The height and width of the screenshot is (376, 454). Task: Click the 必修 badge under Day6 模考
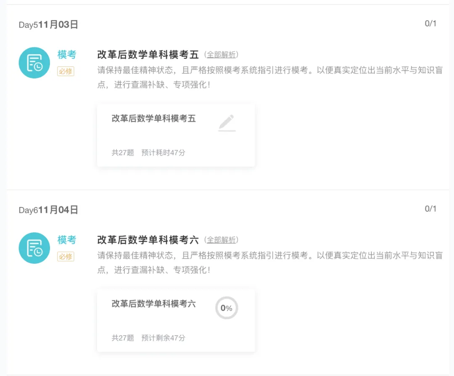(66, 257)
